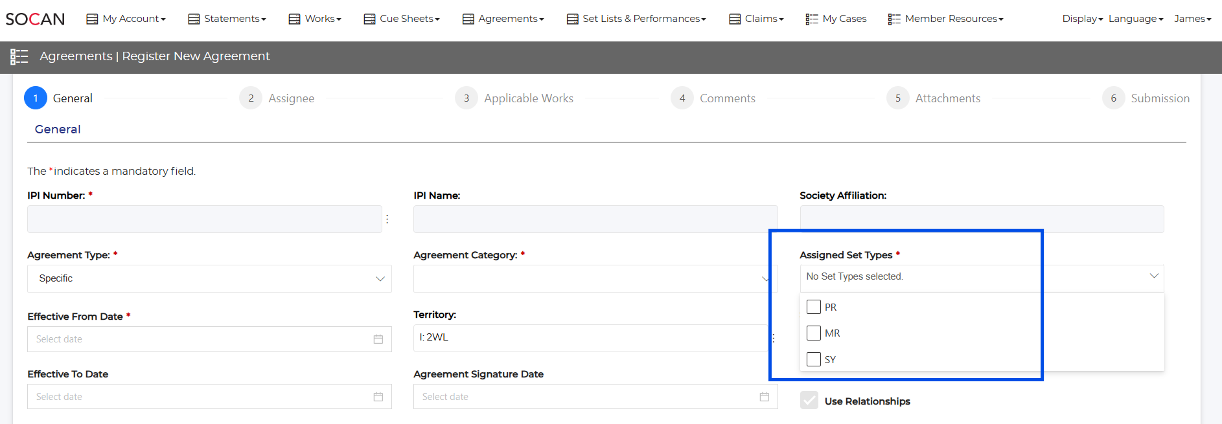Tick the SY set type checkbox
Viewport: 1222px width, 424px height.
[814, 359]
